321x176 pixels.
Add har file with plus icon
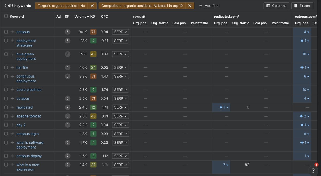click(12, 67)
